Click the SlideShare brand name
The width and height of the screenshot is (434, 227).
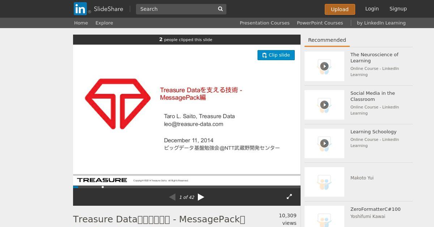[x=109, y=9]
